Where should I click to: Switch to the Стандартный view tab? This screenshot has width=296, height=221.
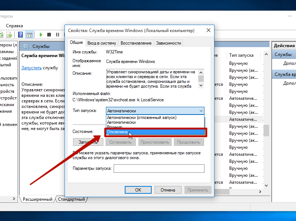point(72,199)
